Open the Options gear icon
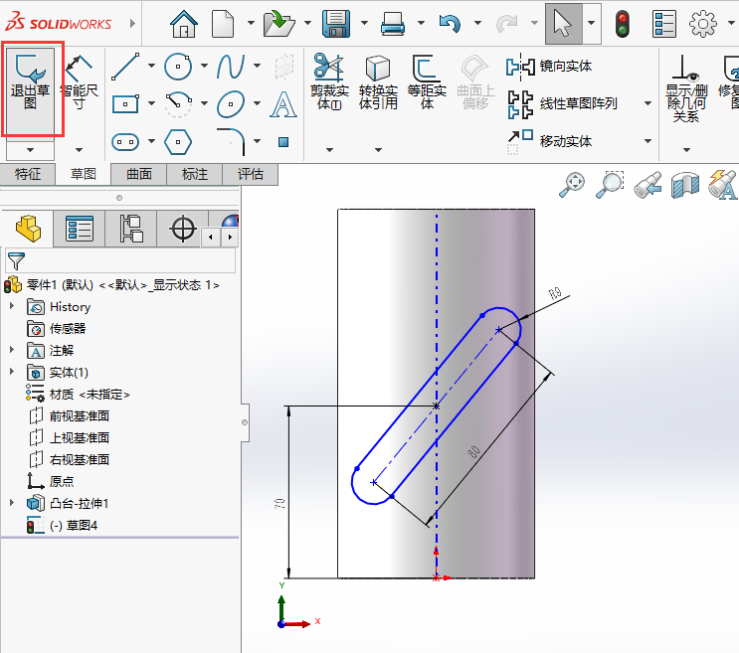 click(703, 24)
